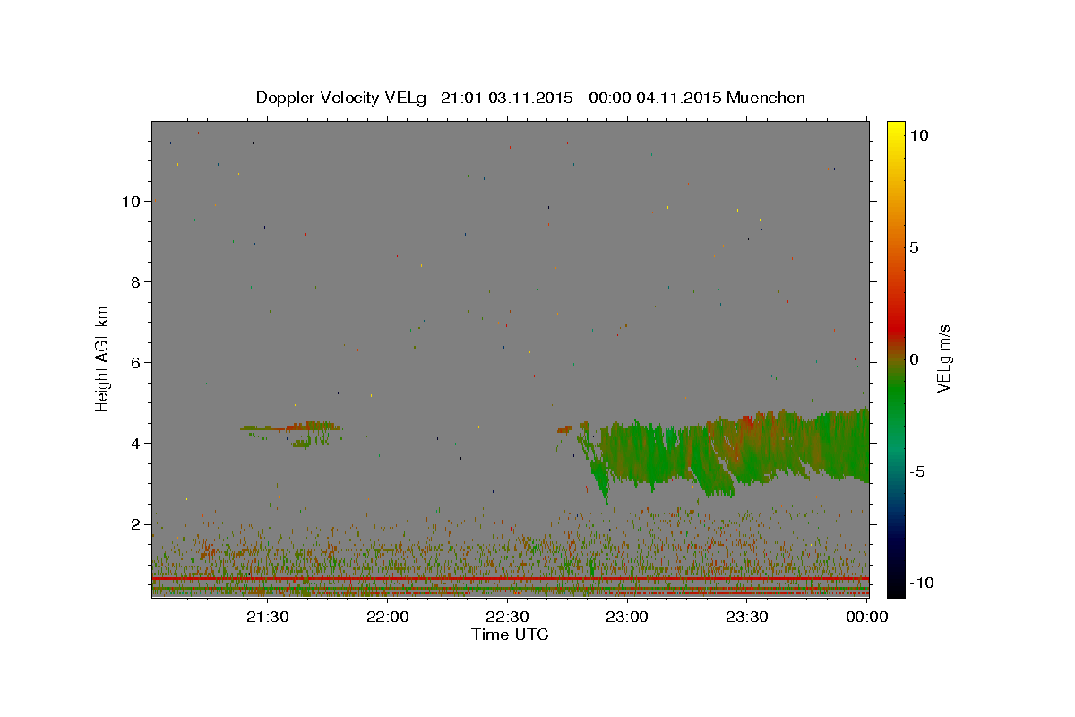Click the yellow top of the colorbar
Viewport: 1075px width, 717px height.
pos(895,130)
